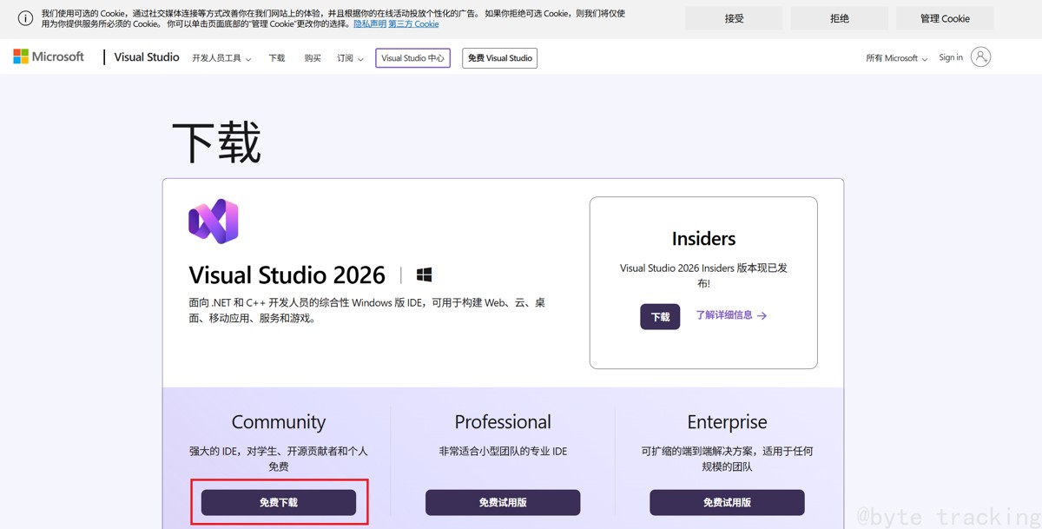This screenshot has height=529, width=1042.
Task: Open the 订阅 dropdown menu
Action: [348, 57]
